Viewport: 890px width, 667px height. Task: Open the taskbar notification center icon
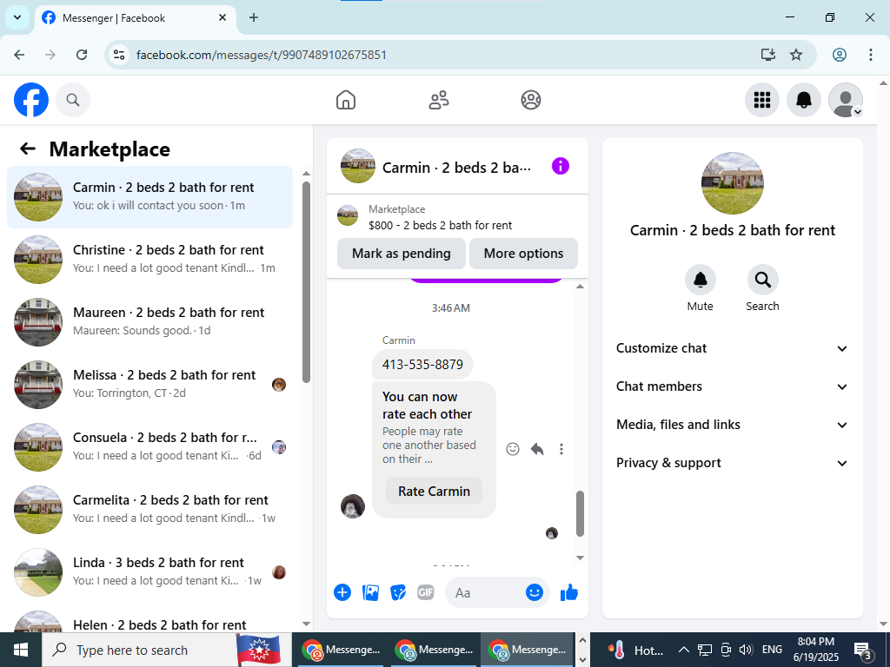click(862, 650)
